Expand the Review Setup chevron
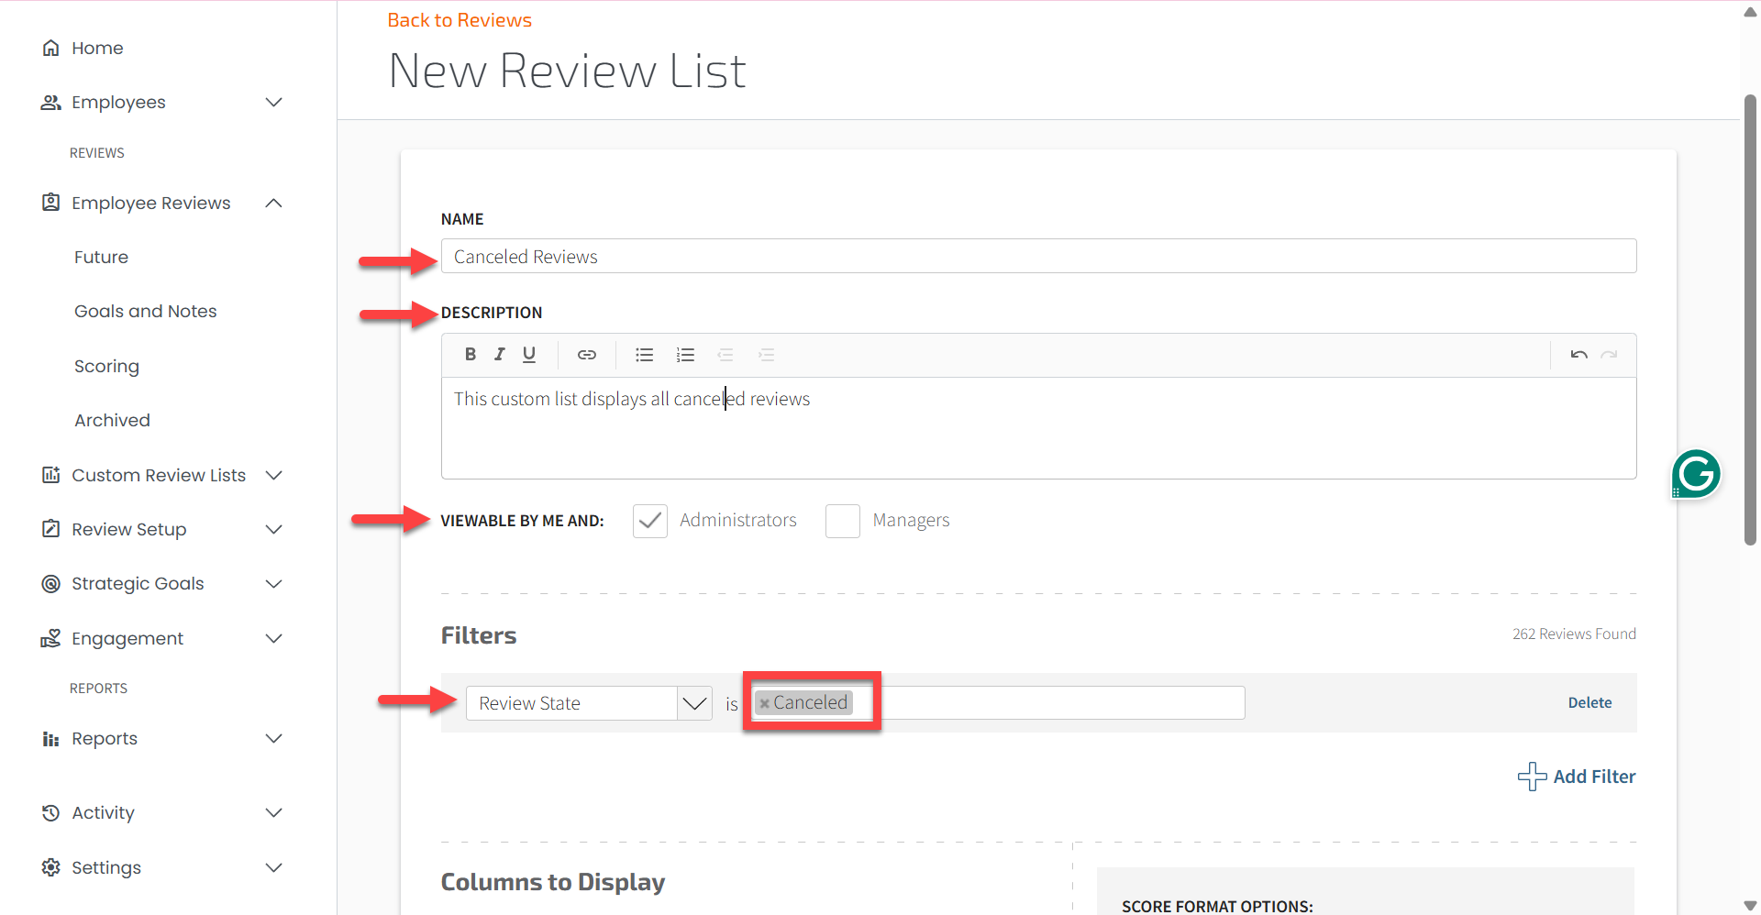Screen dimensions: 1761x915 point(273,529)
